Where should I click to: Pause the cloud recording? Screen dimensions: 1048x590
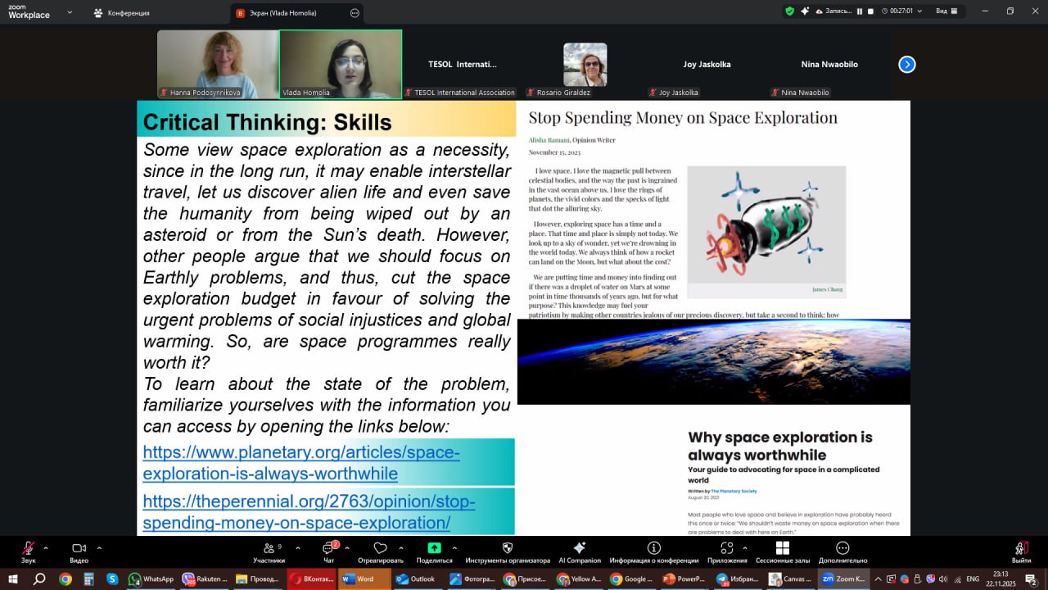pos(860,11)
